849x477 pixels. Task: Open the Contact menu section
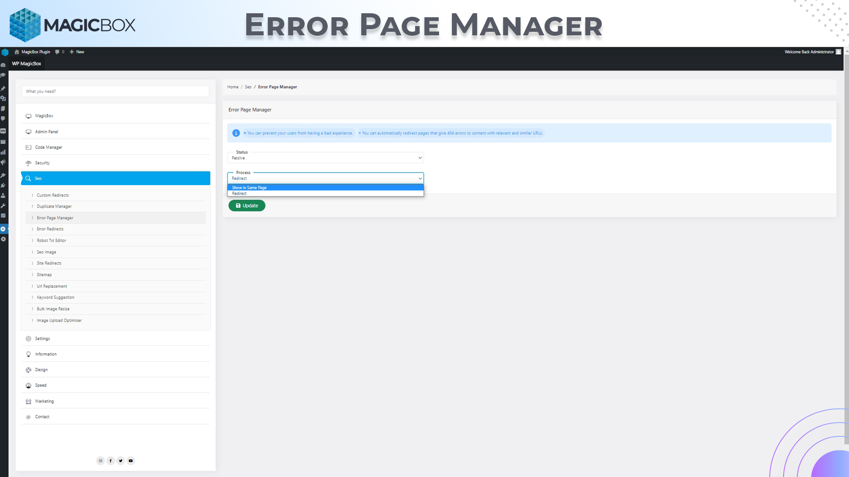point(115,417)
